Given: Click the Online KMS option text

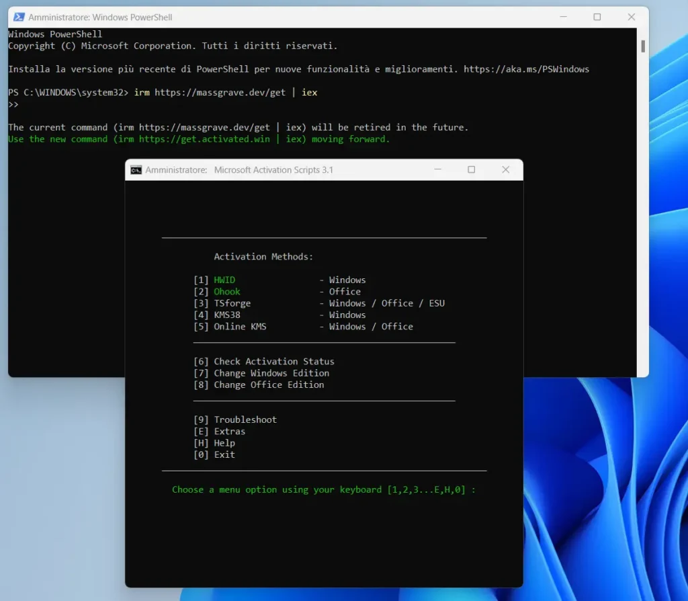Looking at the screenshot, I should click(240, 327).
